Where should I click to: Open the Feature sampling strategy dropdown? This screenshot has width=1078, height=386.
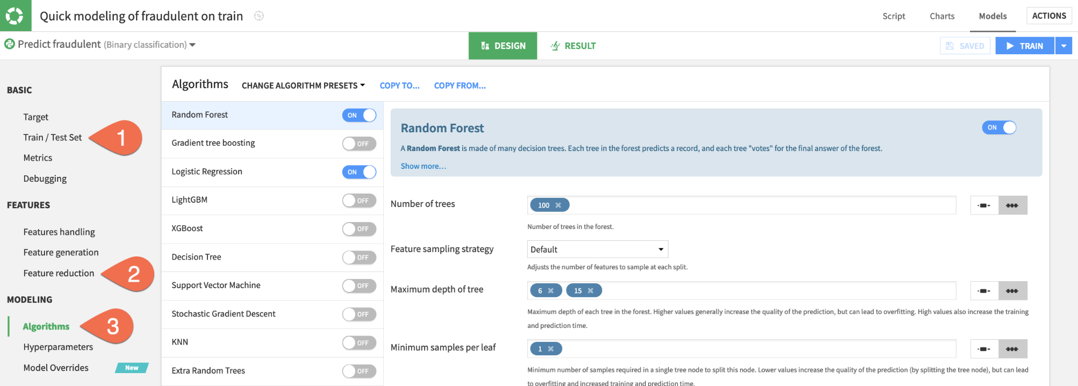pyautogui.click(x=597, y=249)
